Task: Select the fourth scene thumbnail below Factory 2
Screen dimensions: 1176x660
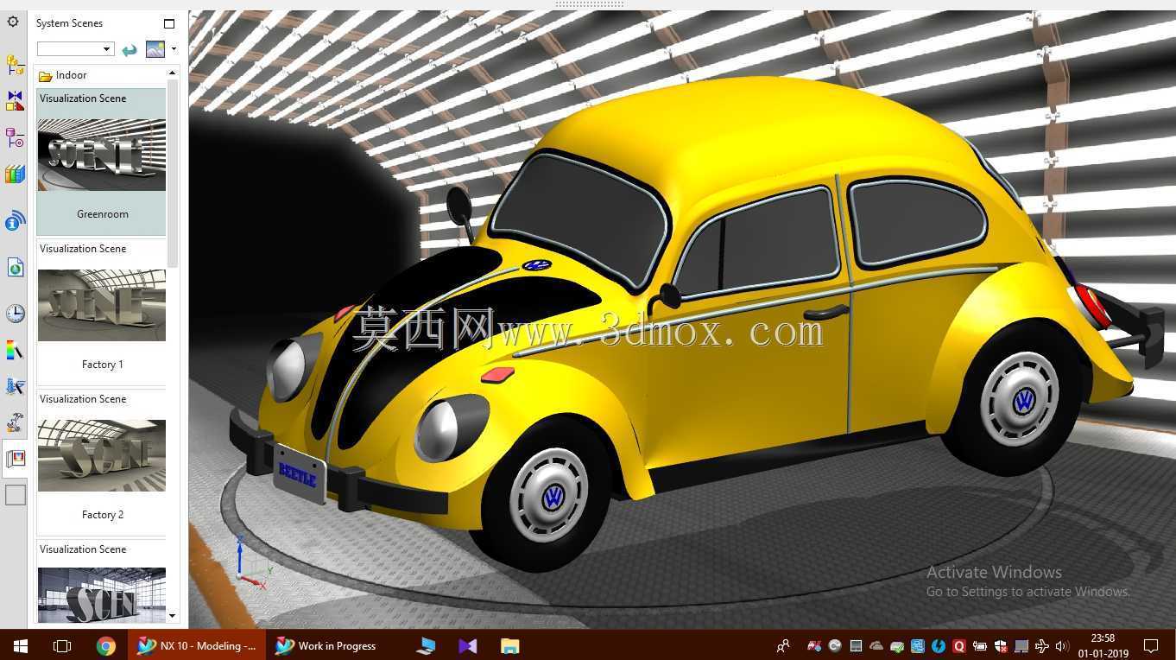Action: point(101,594)
